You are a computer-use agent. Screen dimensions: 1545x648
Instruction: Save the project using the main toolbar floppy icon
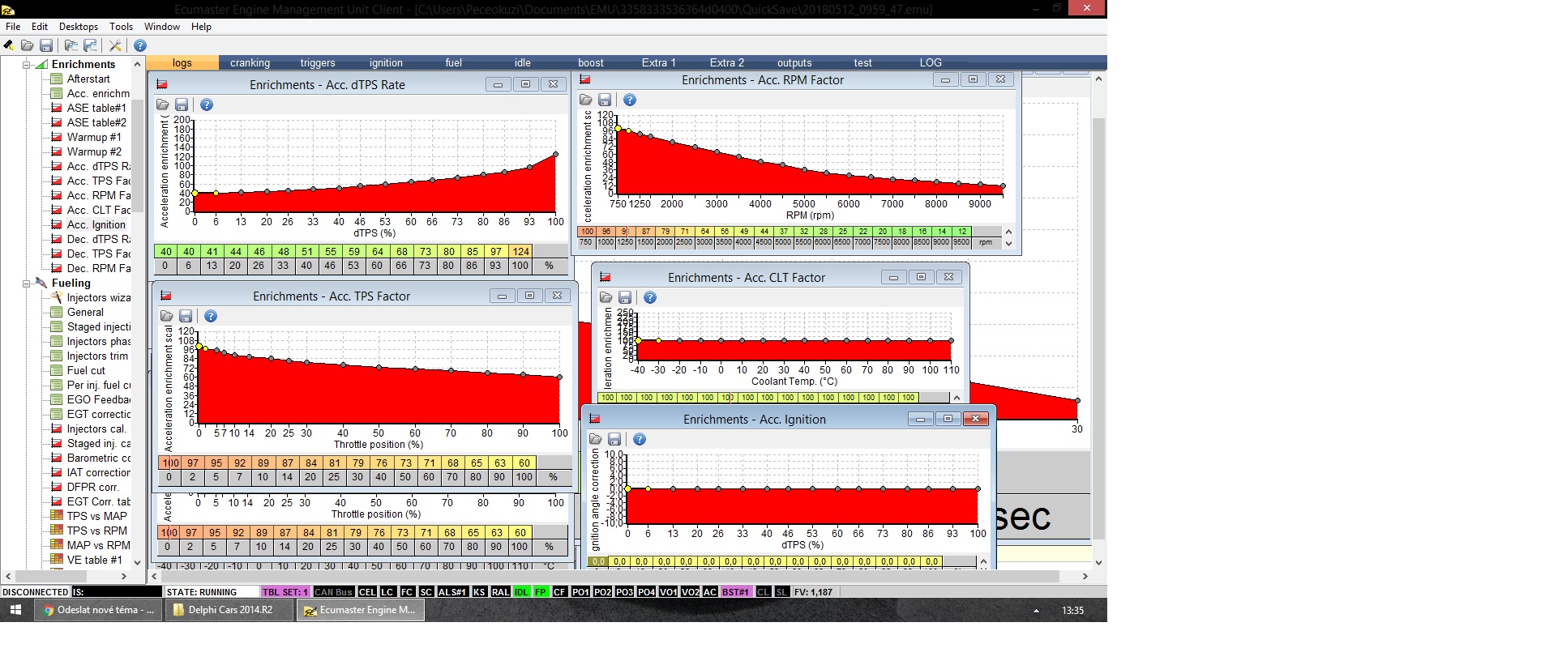(46, 45)
